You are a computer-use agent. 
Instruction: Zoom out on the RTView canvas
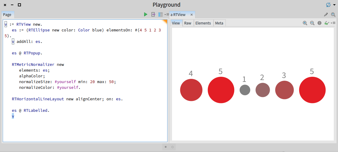312,23
